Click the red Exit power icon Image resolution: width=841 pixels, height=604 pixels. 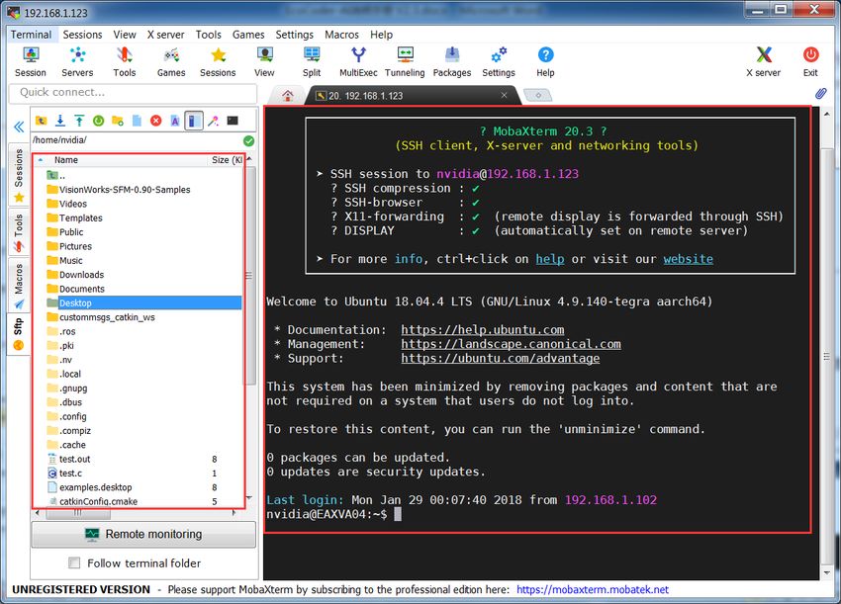[810, 62]
